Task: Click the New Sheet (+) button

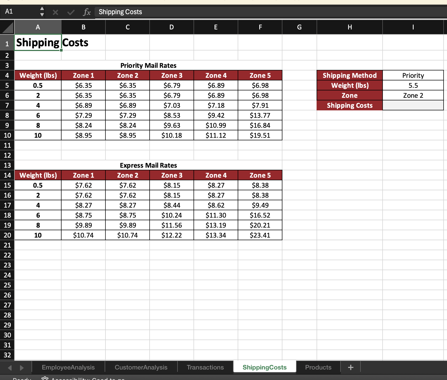Action: [x=351, y=367]
